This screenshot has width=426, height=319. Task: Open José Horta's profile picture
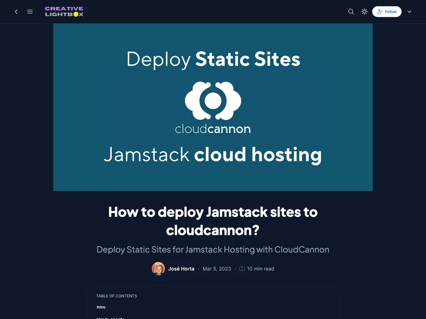(x=158, y=269)
